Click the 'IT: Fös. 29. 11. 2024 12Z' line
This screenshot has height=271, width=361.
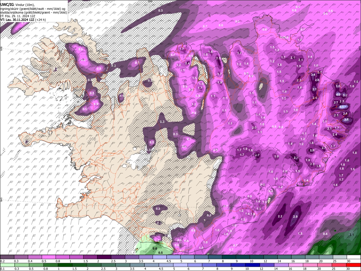tap(18, 16)
